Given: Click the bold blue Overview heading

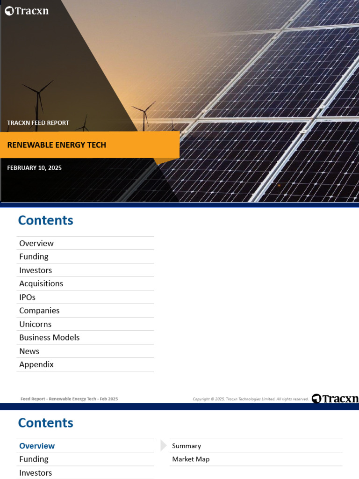Looking at the screenshot, I should (37, 446).
